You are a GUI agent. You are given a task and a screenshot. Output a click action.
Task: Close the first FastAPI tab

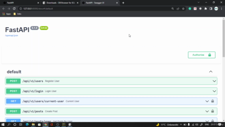click(x=38, y=3)
